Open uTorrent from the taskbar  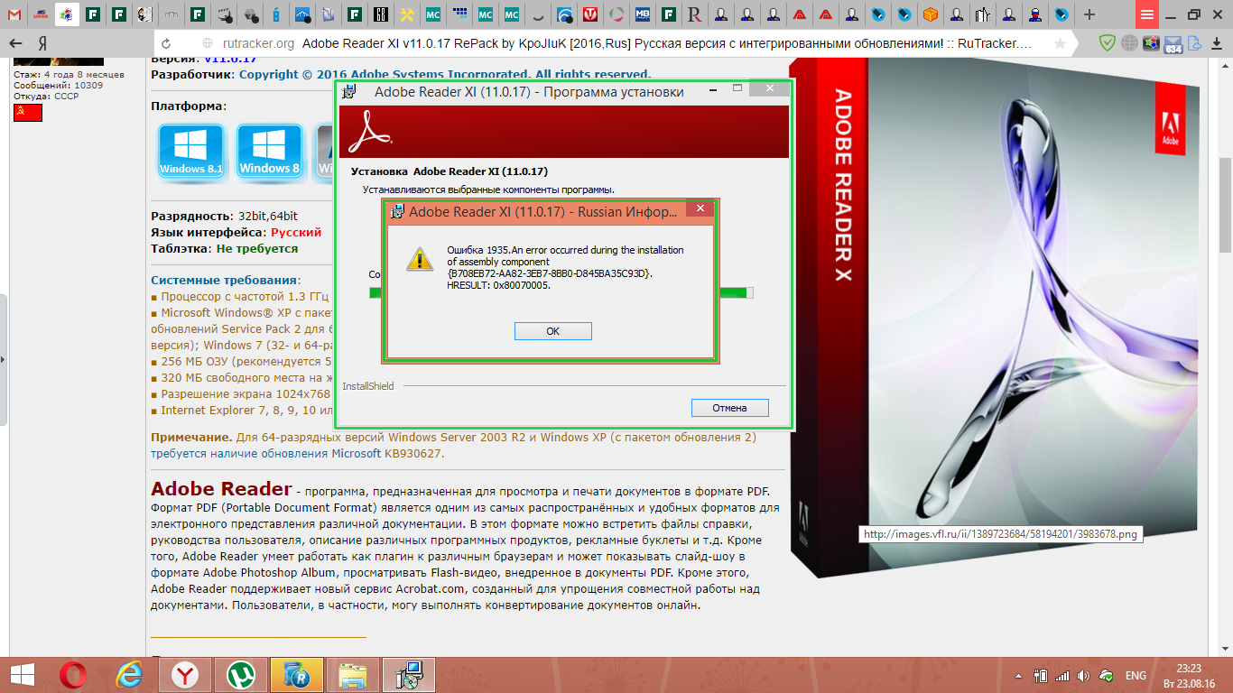click(x=241, y=675)
